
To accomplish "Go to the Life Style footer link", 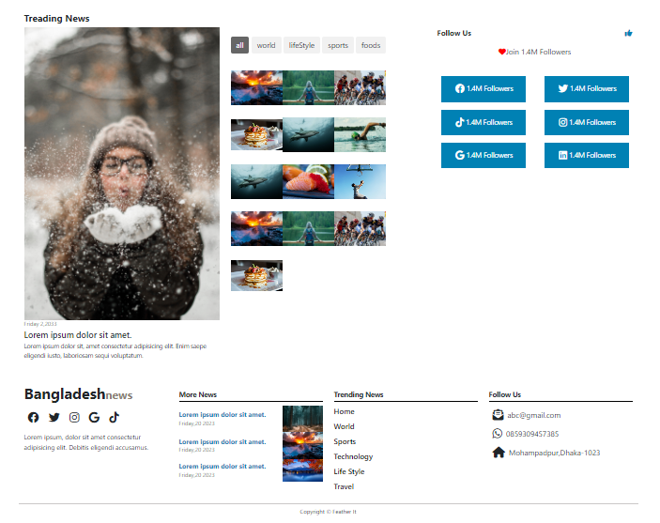I will (349, 471).
